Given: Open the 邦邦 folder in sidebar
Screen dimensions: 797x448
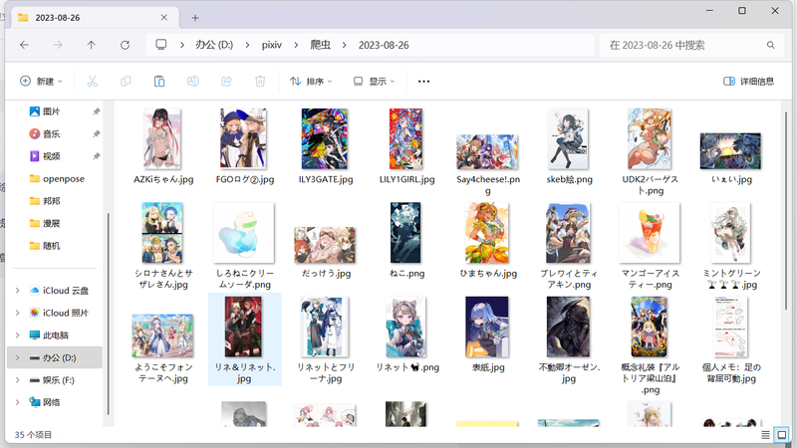Looking at the screenshot, I should coord(45,201).
